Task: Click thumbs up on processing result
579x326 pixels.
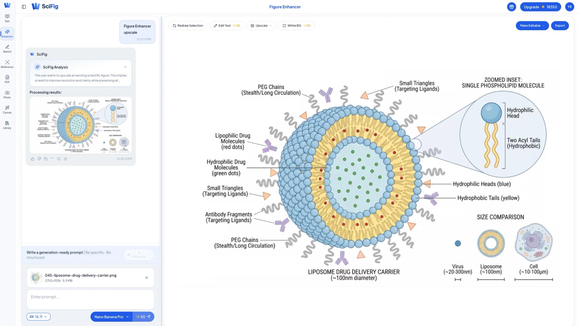Action: point(33,159)
